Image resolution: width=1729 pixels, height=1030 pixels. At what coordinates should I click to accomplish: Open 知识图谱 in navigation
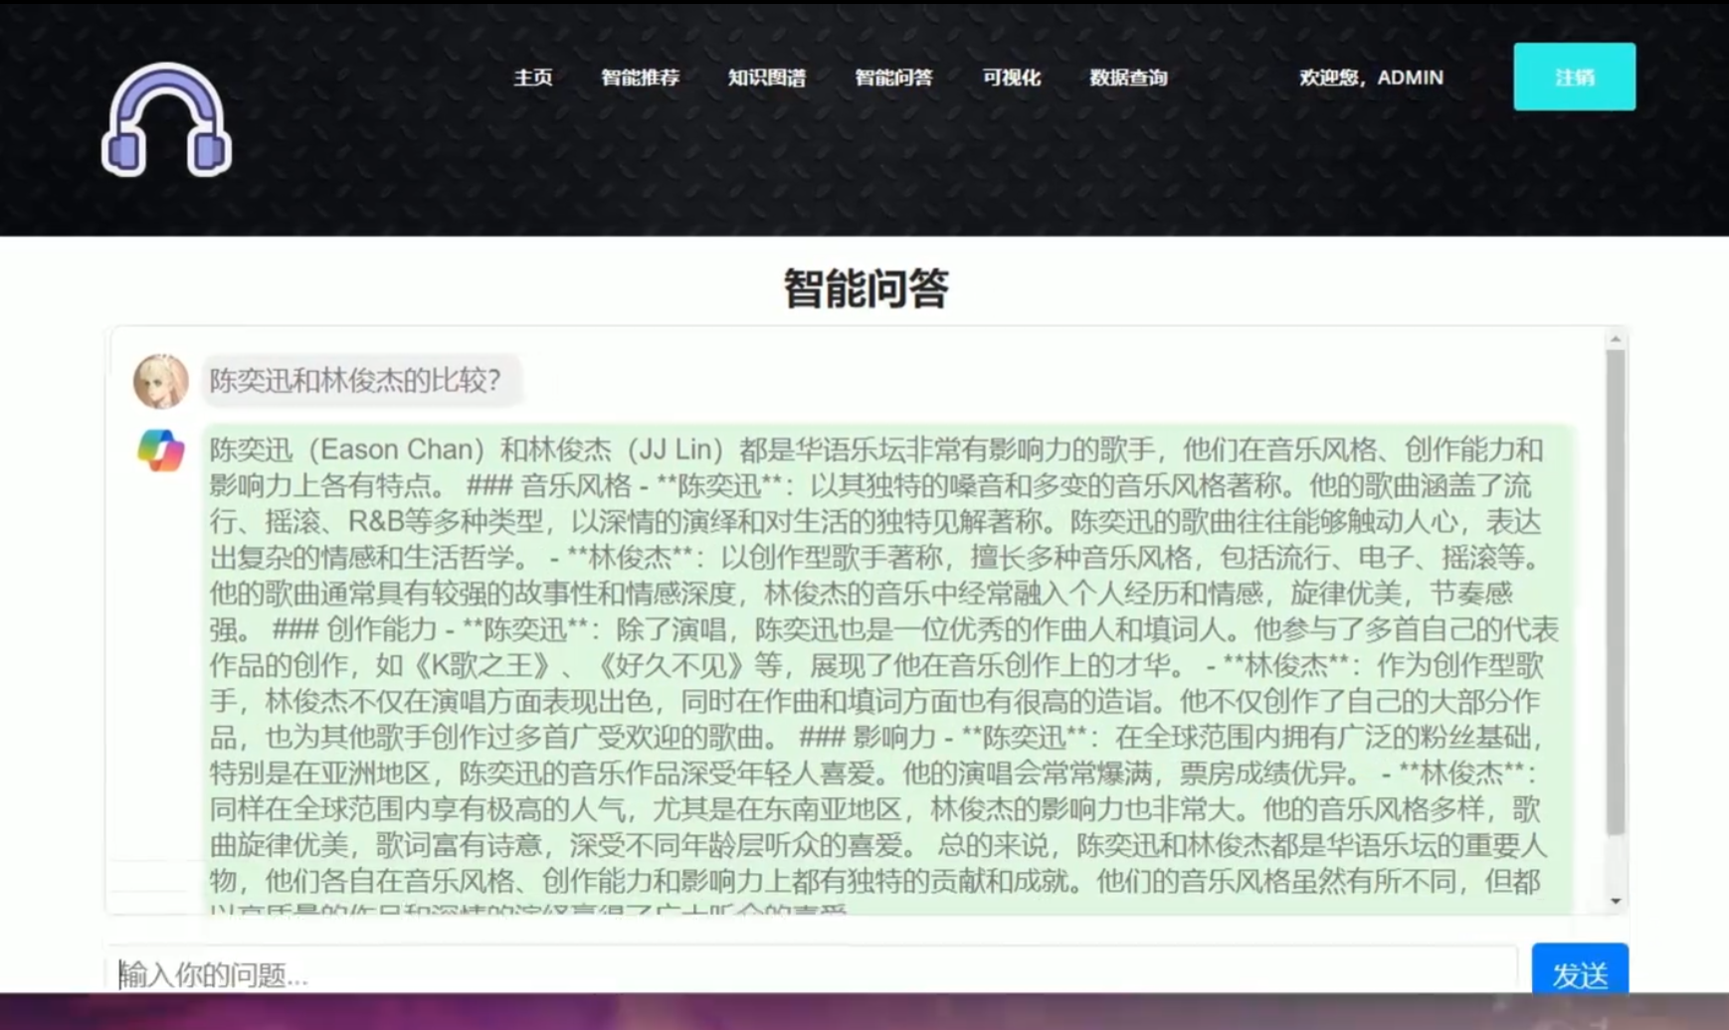767,78
